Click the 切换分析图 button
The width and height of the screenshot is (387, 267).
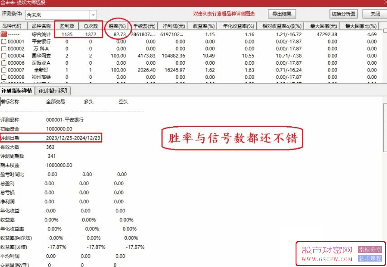click(343, 14)
